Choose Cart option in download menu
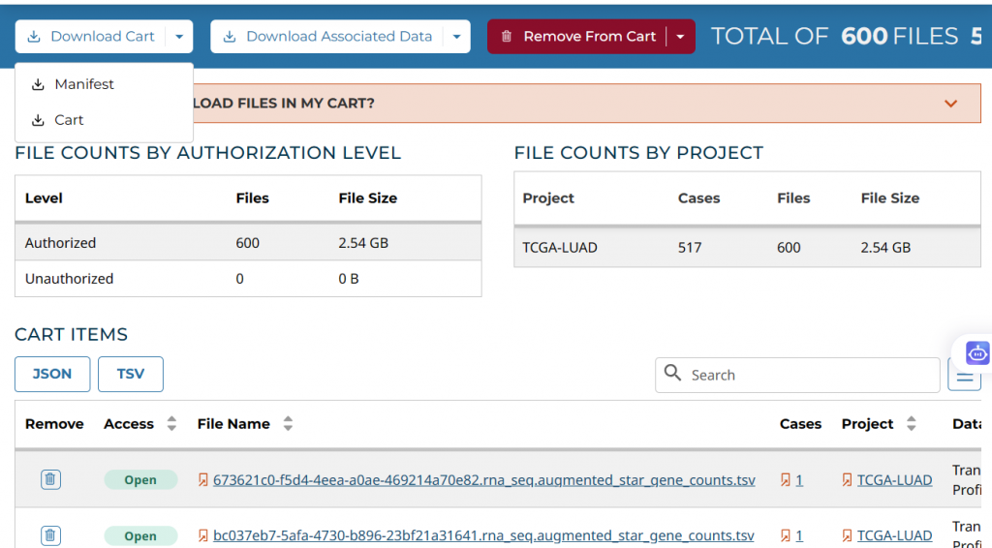 coord(69,120)
